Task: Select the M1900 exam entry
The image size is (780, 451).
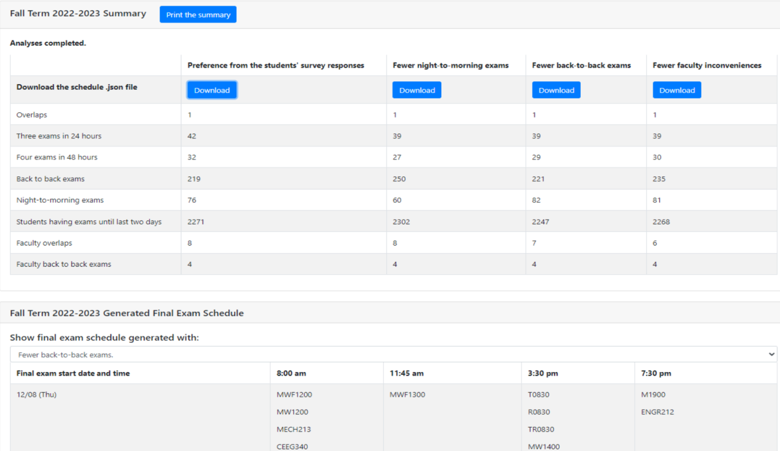Action: pos(653,394)
